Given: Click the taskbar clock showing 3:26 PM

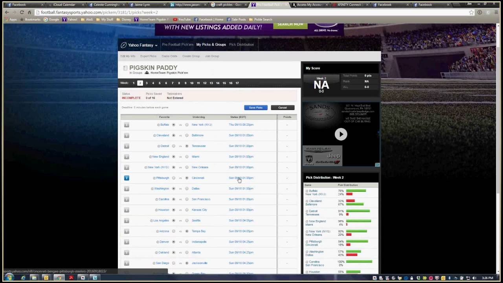Looking at the screenshot, I should coord(487,278).
